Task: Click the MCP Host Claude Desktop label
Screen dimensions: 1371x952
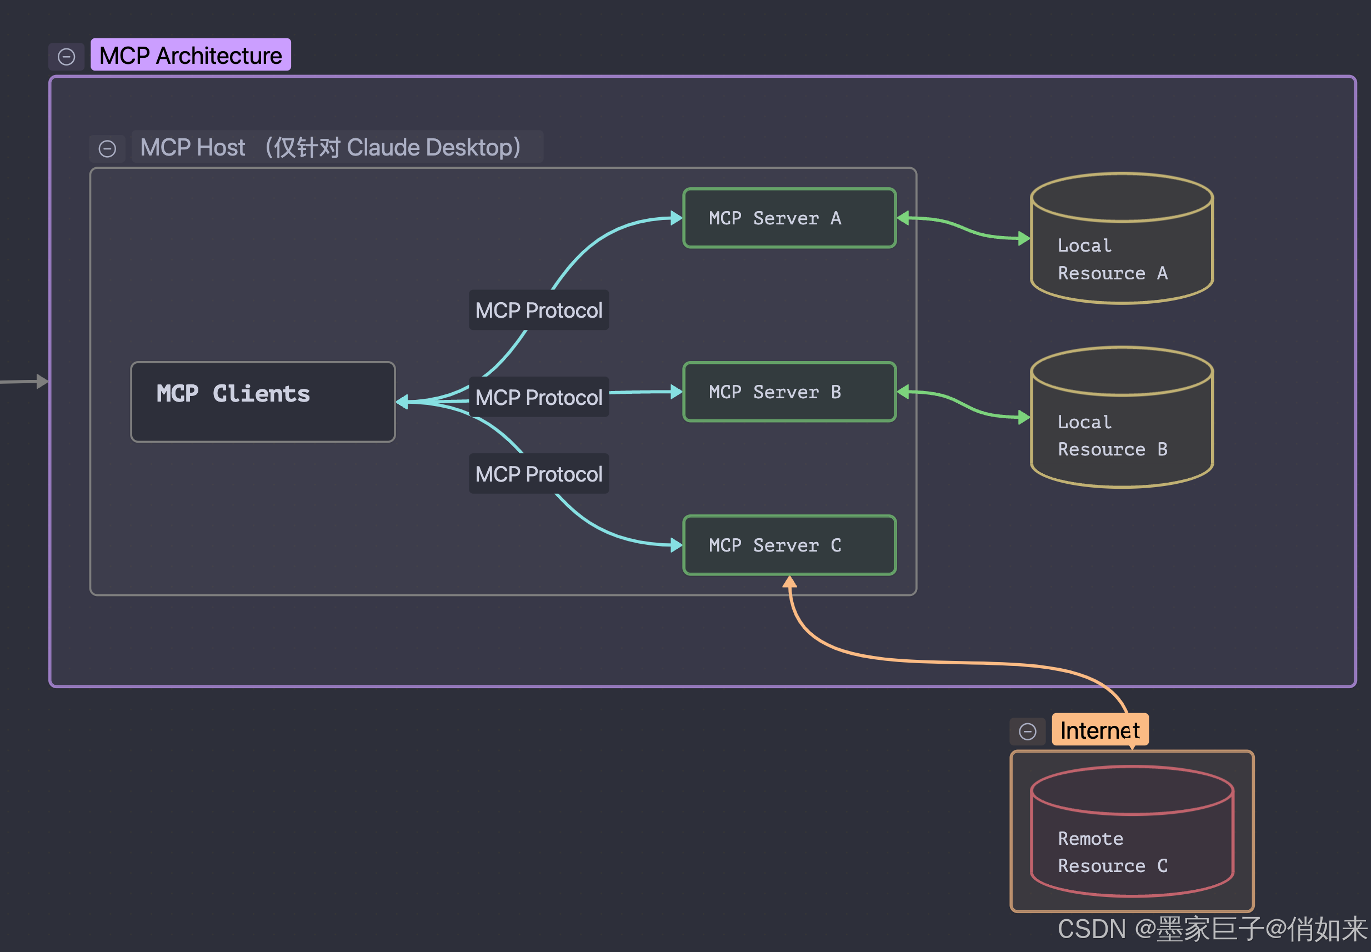Action: pyautogui.click(x=337, y=147)
